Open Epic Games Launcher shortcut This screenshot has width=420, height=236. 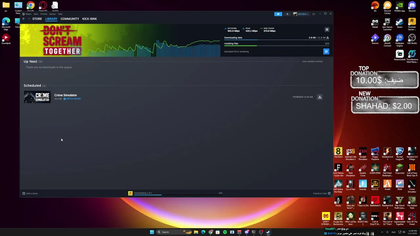387,24
